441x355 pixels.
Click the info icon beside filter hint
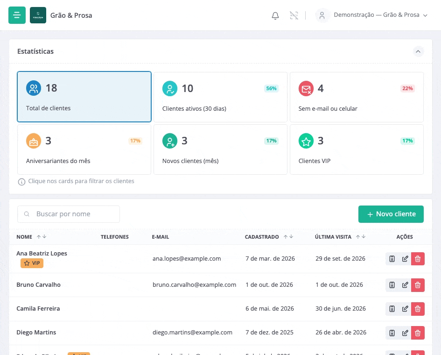click(21, 182)
